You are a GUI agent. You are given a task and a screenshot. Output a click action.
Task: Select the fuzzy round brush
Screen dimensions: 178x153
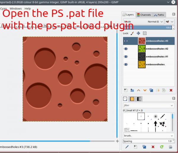[x=155, y=116]
